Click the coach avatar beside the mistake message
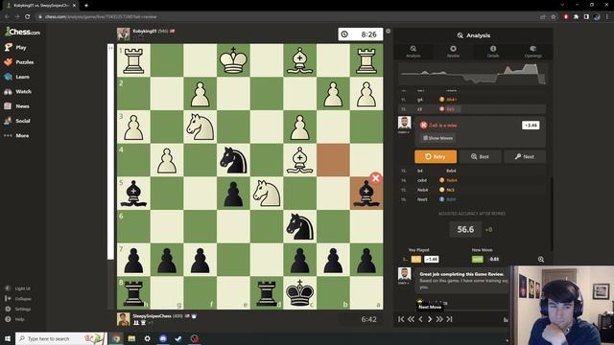The width and height of the screenshot is (614, 345). click(x=404, y=123)
